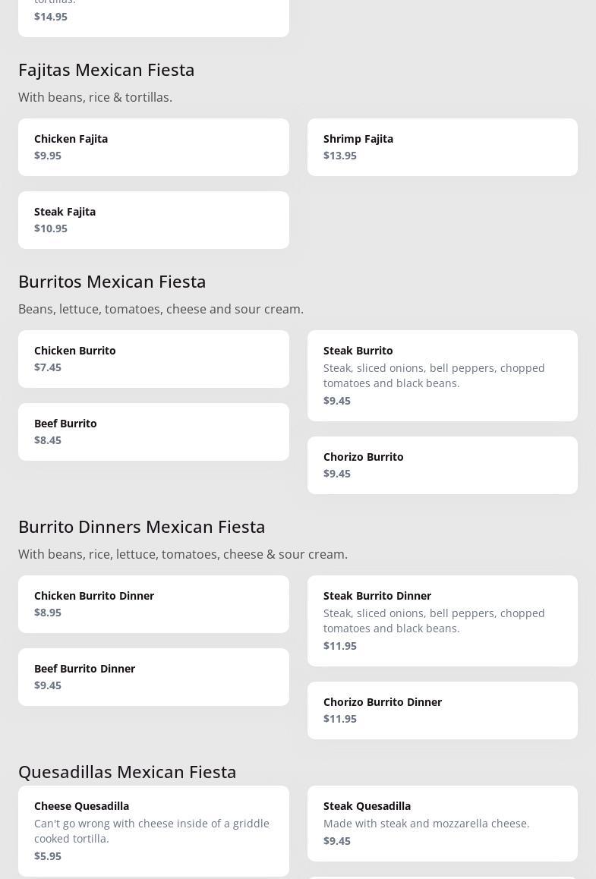Click the Burritos Mexican Fiesta heading
The width and height of the screenshot is (596, 879).
click(x=112, y=281)
